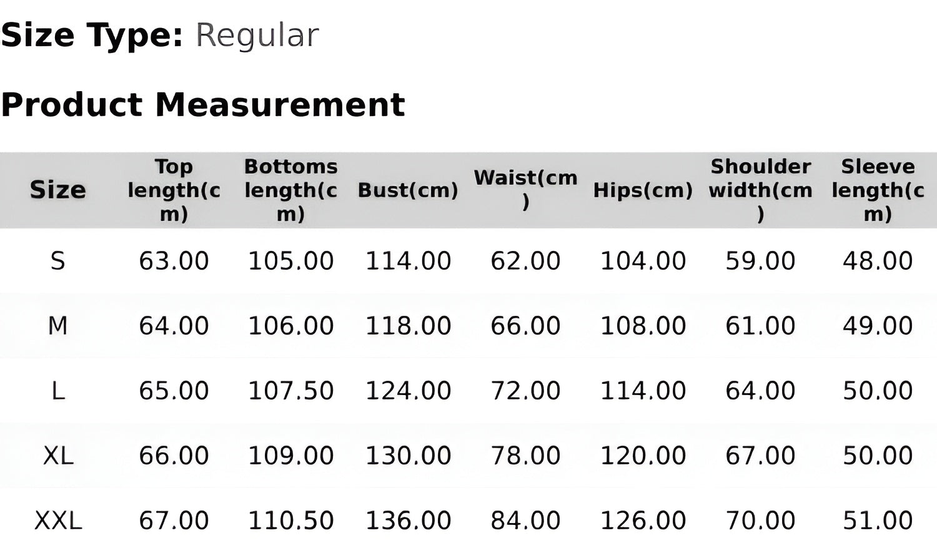This screenshot has width=937, height=553.
Task: Select the M size row label
Action: [57, 326]
